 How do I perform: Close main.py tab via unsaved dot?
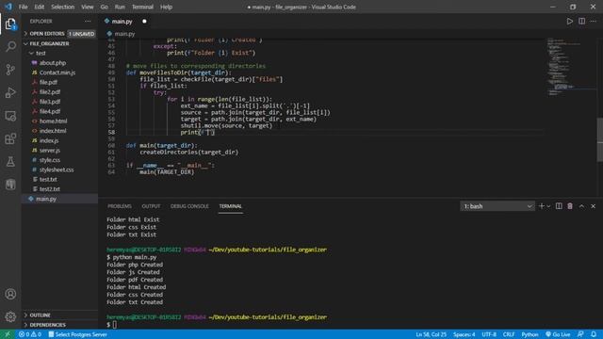click(144, 22)
